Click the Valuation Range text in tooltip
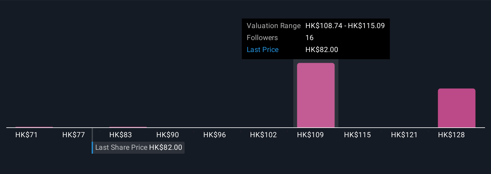This screenshot has width=491, height=174. click(274, 26)
